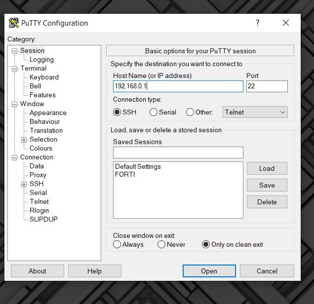Expand the Selection tree node
The height and width of the screenshot is (304, 314).
[24, 140]
